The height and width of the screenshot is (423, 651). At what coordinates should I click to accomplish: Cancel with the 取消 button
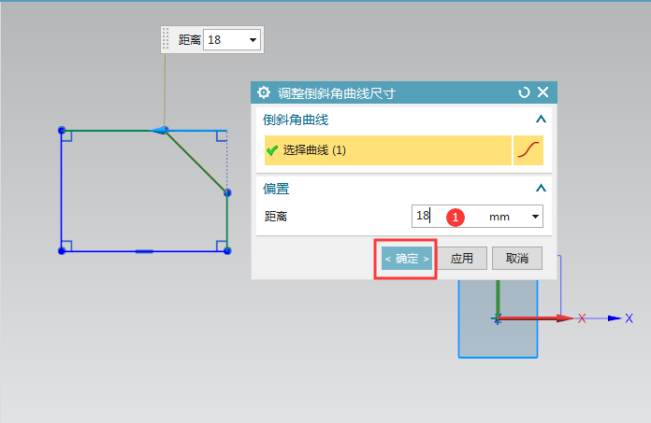pyautogui.click(x=517, y=259)
